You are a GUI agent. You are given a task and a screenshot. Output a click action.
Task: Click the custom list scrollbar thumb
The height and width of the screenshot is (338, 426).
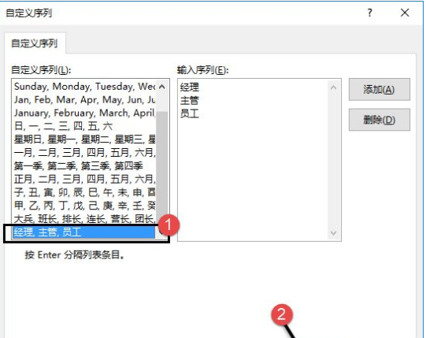[162, 166]
